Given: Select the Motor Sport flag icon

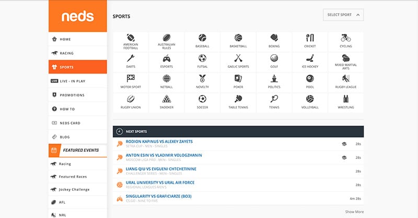Looking at the screenshot, I should (131, 79).
